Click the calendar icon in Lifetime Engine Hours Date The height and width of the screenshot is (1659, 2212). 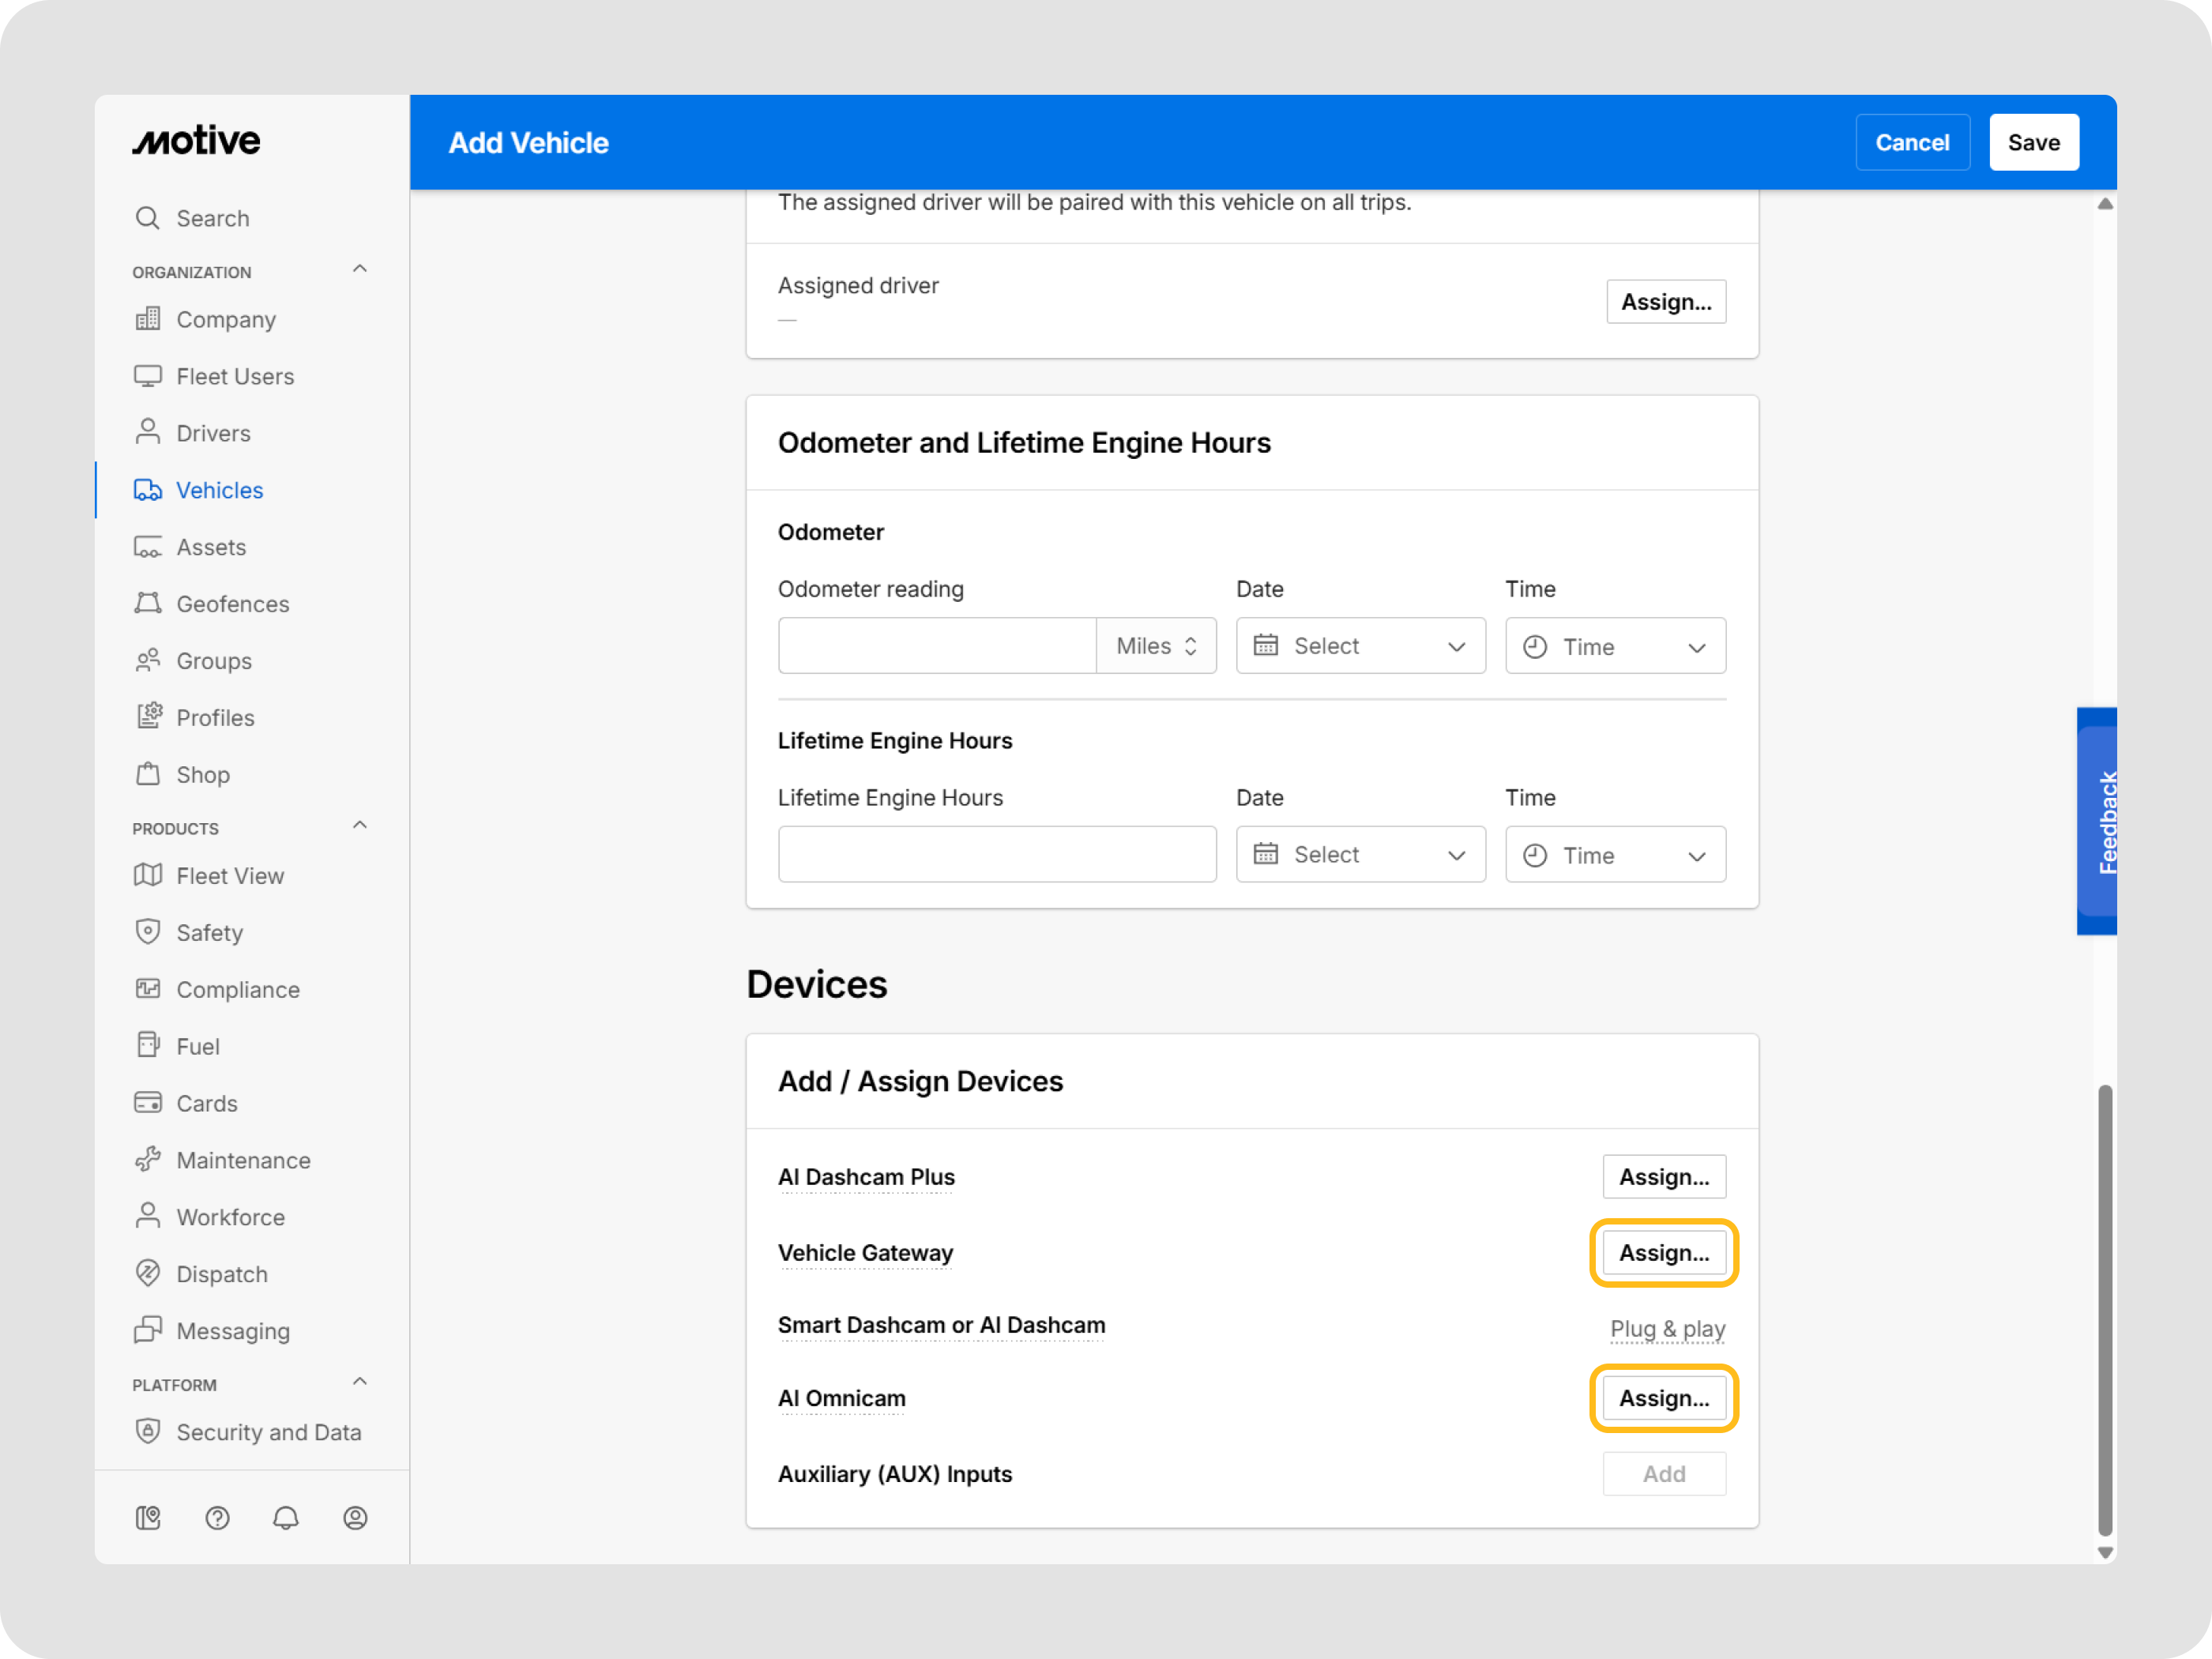tap(1266, 854)
